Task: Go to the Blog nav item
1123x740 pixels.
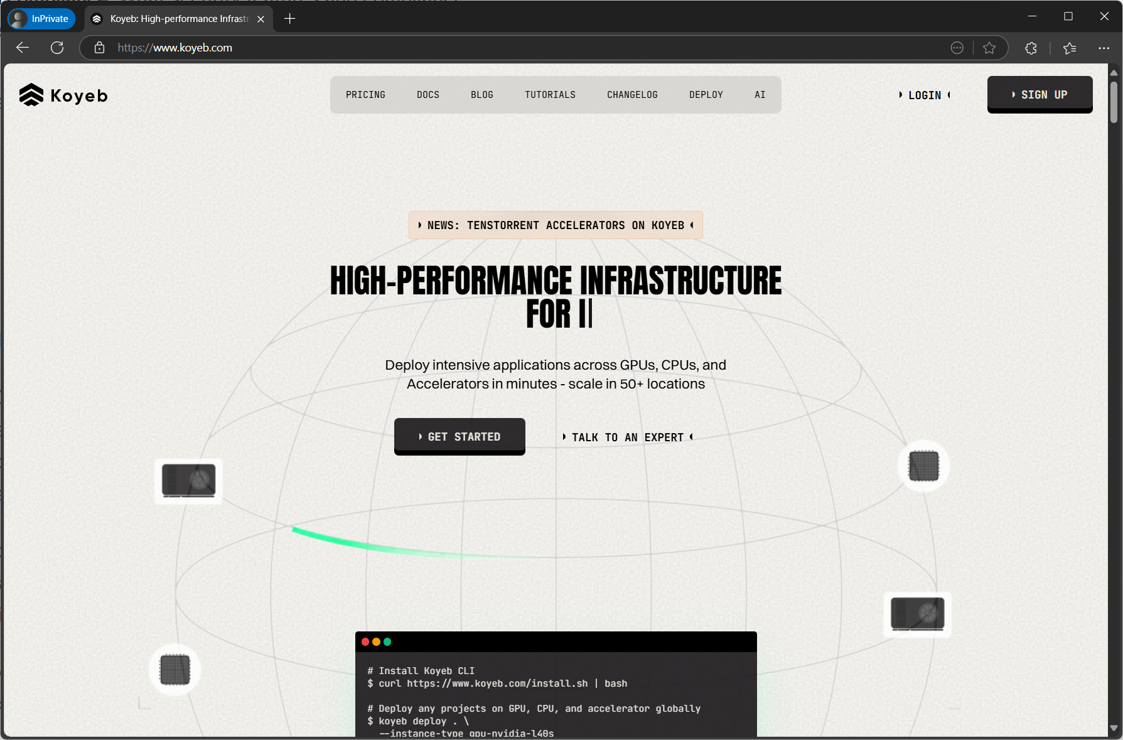Action: tap(482, 95)
